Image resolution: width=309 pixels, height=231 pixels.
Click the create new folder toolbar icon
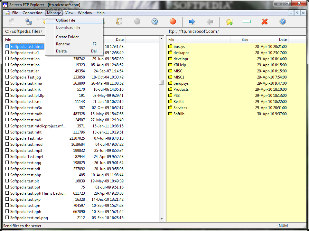[x=229, y=22]
